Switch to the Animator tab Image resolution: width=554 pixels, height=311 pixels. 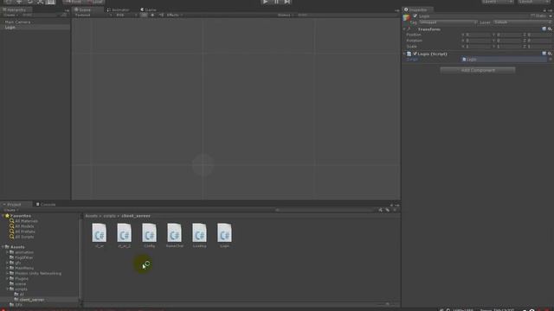pos(119,10)
